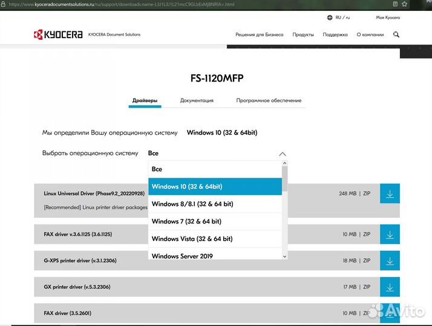Click the '17 MB | ZIP' size label
432x326 pixels.
coord(356,287)
